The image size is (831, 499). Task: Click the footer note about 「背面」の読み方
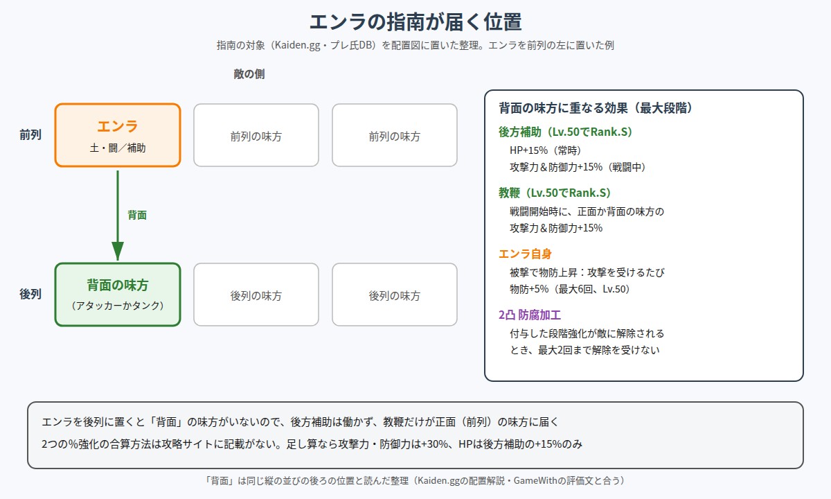click(x=415, y=480)
